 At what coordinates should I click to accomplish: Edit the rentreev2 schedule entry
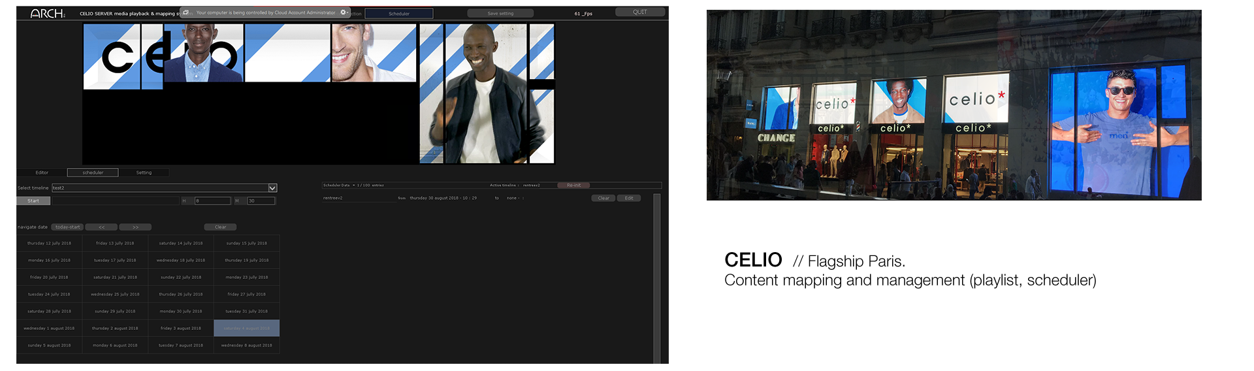629,198
